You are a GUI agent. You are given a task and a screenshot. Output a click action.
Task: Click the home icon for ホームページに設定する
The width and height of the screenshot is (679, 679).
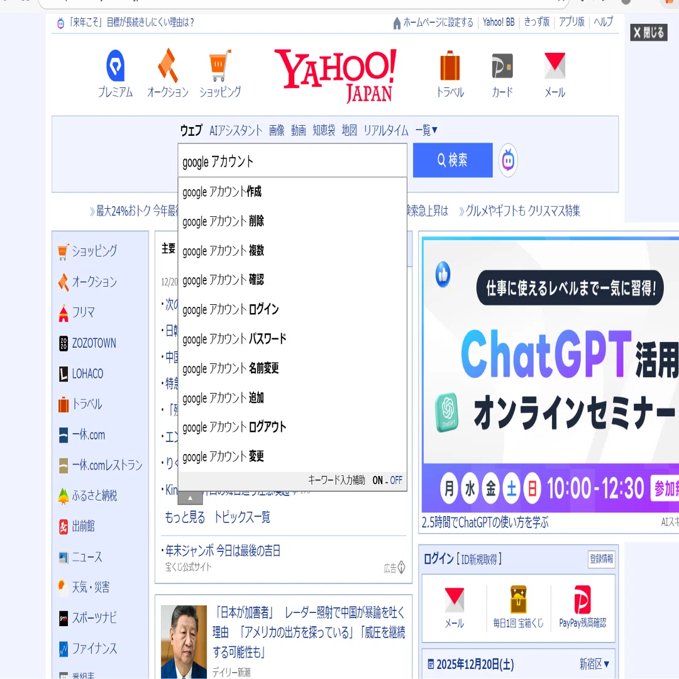[397, 23]
